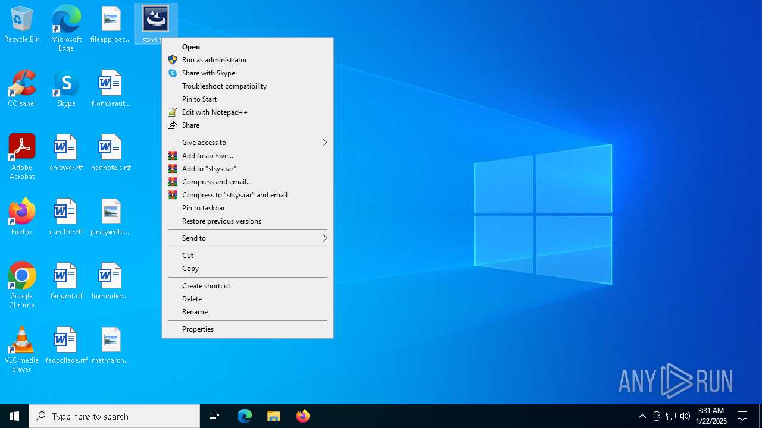The image size is (762, 428).
Task: Click the taskbar clock showing 3:31 AM
Action: pos(711,416)
